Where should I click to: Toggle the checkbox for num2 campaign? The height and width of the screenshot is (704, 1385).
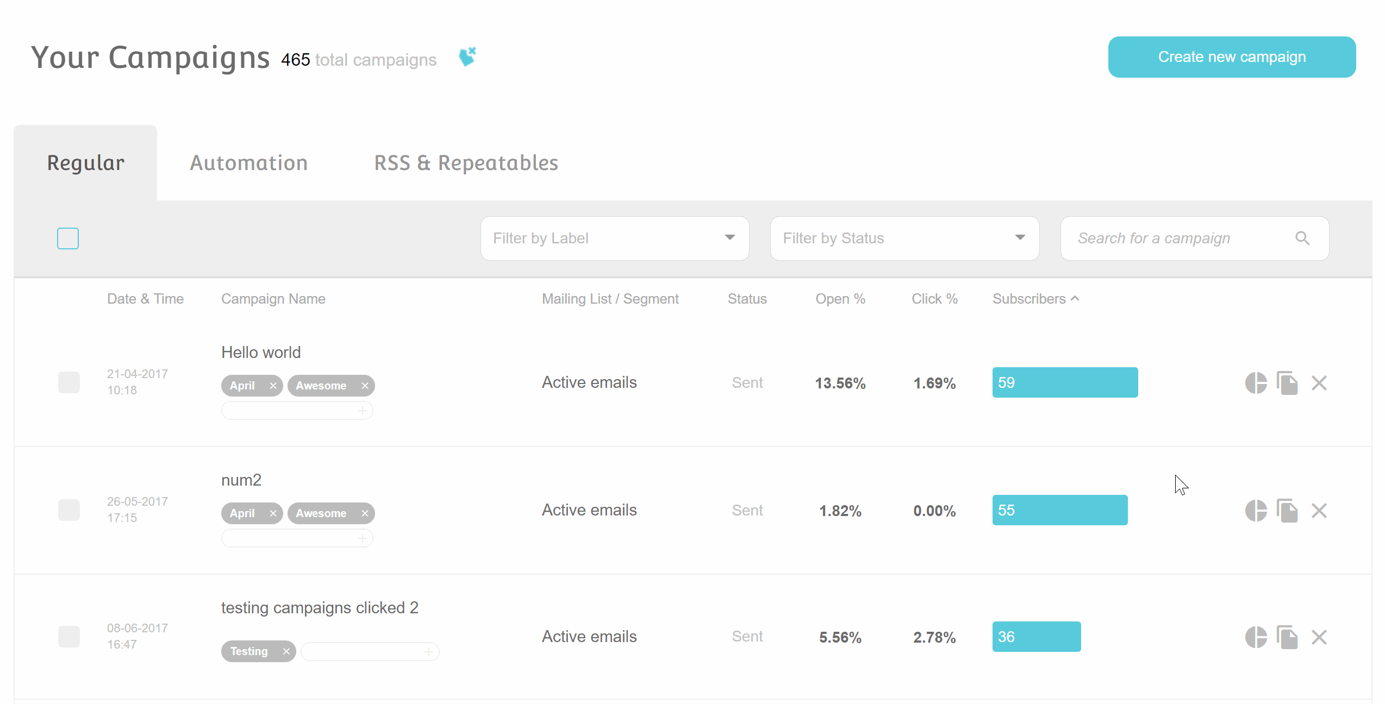pyautogui.click(x=68, y=509)
